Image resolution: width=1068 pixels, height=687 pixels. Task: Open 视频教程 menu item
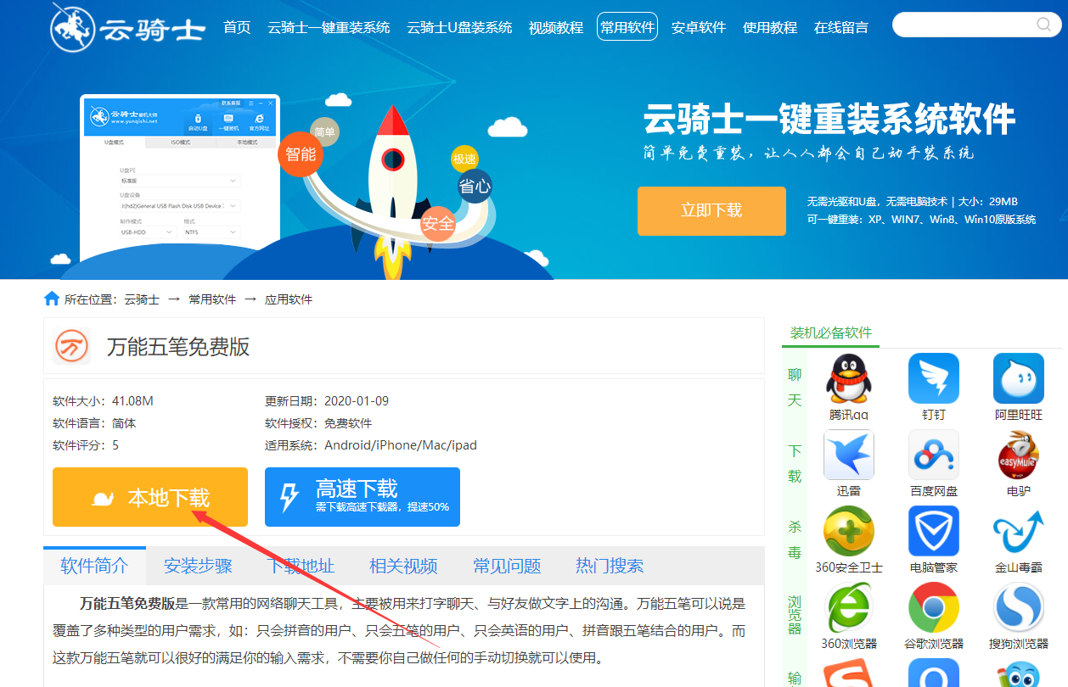(556, 27)
